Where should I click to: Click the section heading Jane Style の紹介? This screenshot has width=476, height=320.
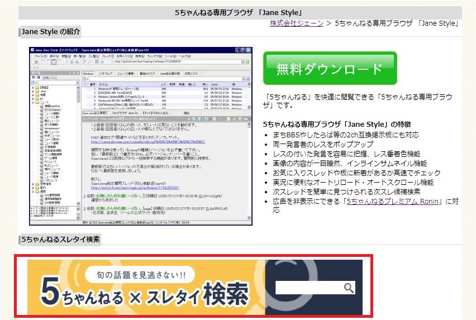click(50, 31)
